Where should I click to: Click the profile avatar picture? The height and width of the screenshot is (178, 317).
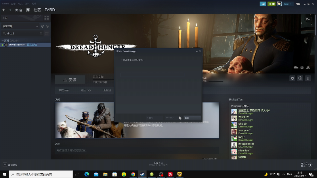click(279, 4)
